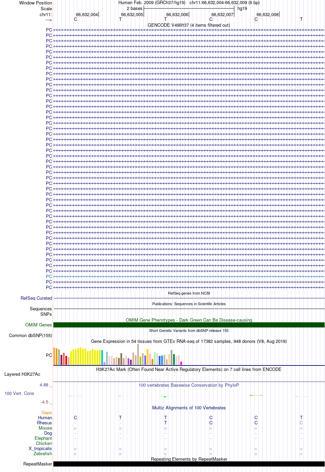Click the 'Scale' track label
This screenshot has height=472, width=325.
point(46,9)
